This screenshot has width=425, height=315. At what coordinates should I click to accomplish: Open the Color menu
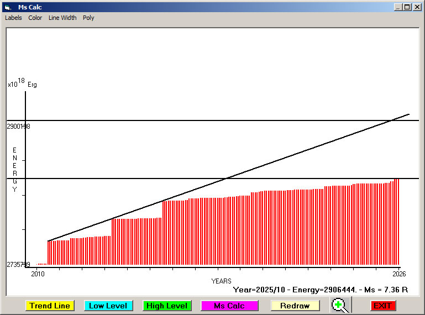35,18
